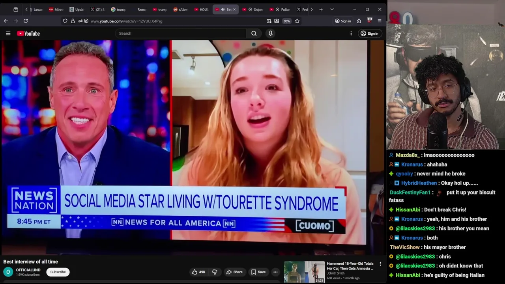Click chat username Mazda8x_
Screen dimensions: 505x284
pos(408,155)
